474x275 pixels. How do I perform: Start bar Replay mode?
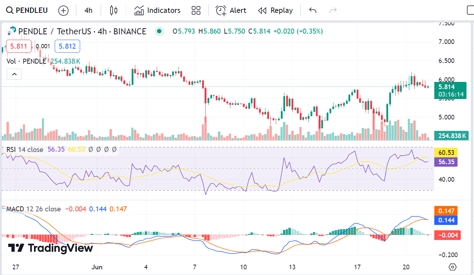[x=275, y=10]
